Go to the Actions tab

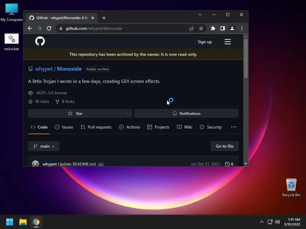click(x=129, y=127)
